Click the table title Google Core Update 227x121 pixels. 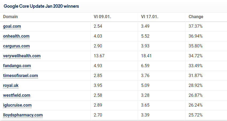pos(41,6)
